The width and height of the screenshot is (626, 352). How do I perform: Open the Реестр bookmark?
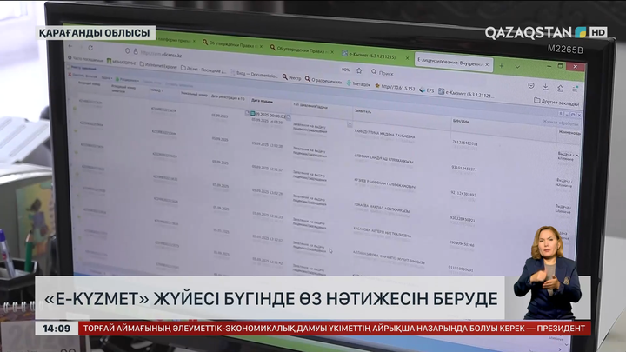291,77
